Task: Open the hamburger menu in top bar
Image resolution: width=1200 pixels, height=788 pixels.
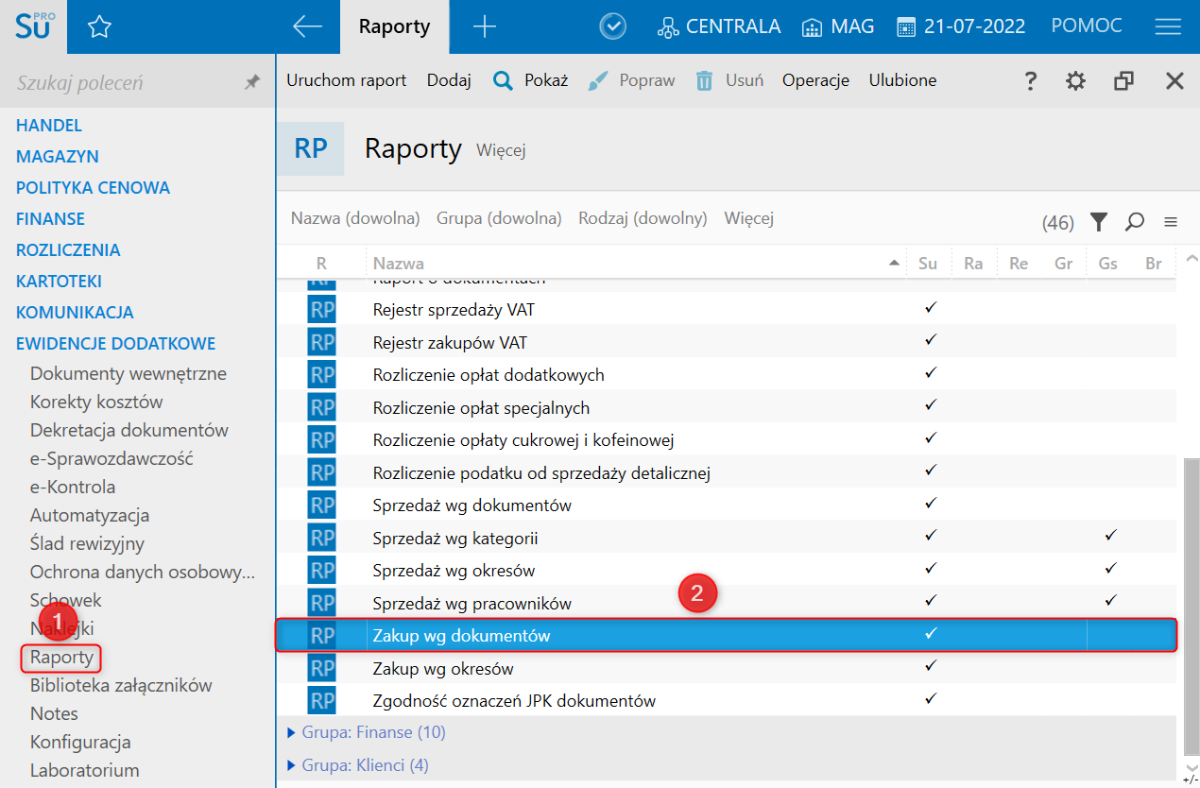Action: 1168,27
